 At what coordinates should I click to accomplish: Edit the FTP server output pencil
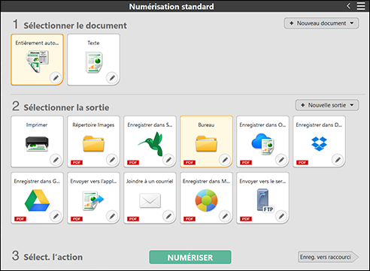pyautogui.click(x=281, y=216)
